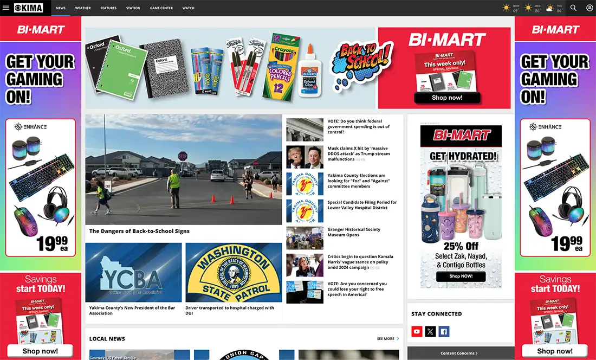This screenshot has height=360, width=596.
Task: Click the Washington State Patrol badge thumbnail
Action: coord(234,273)
